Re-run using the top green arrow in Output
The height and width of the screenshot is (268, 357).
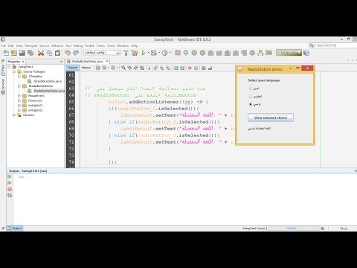coord(10,176)
